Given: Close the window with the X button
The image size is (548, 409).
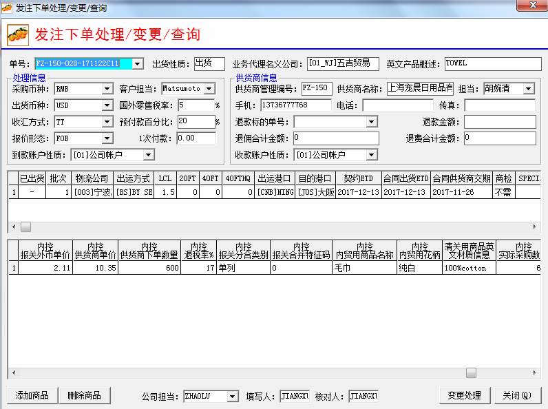Looking at the screenshot, I should [533, 6].
